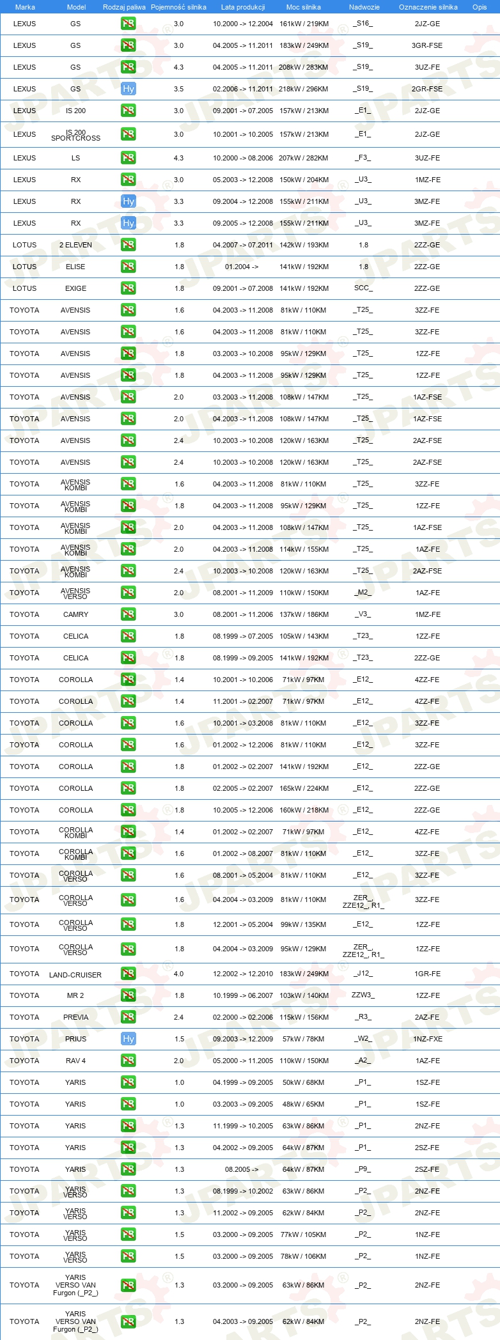Click the Model column header
Viewport: 500px width, 1340px height.
76,7
